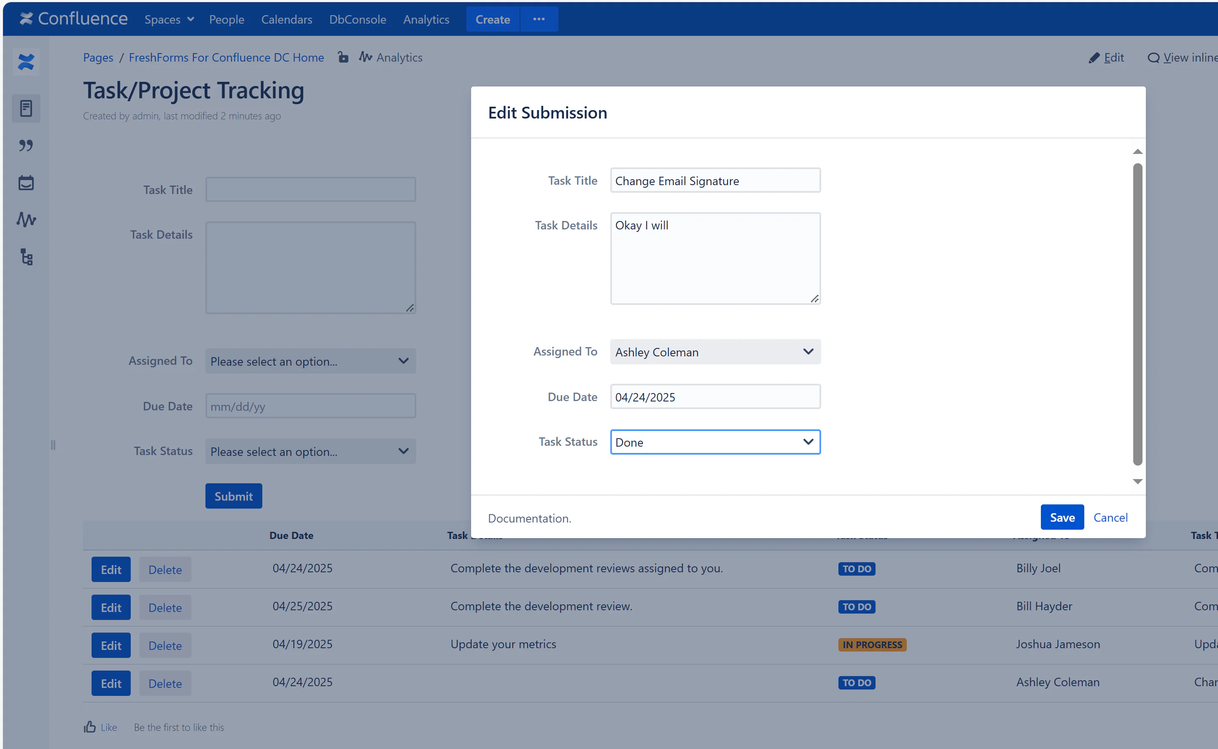Open Pages icon in left sidebar
This screenshot has height=749, width=1218.
(x=26, y=108)
